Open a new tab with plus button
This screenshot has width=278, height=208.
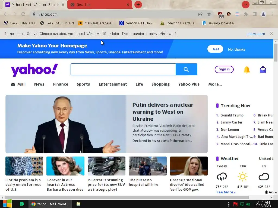[138, 5]
